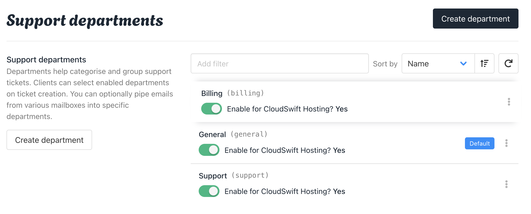
Task: Click the Support department name
Action: pos(213,176)
